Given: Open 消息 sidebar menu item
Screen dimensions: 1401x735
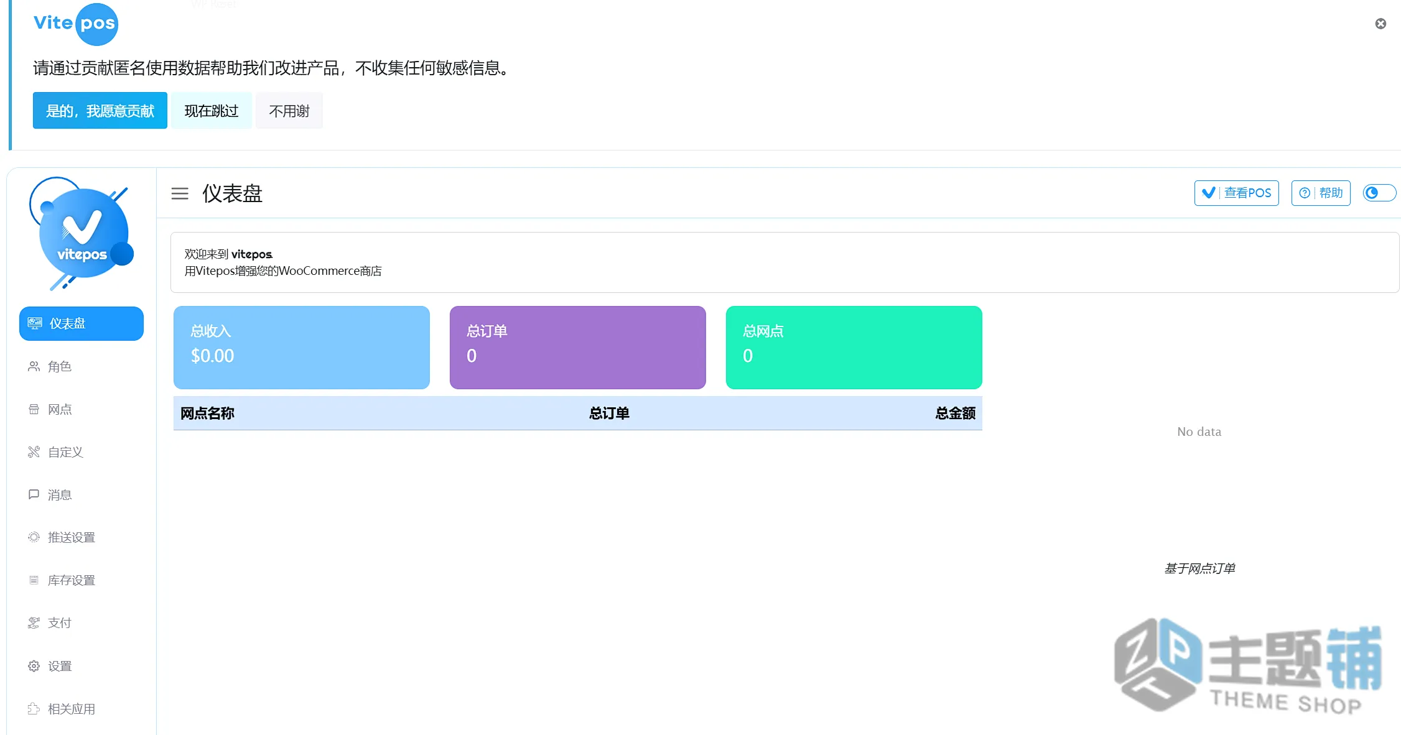Looking at the screenshot, I should (x=81, y=495).
